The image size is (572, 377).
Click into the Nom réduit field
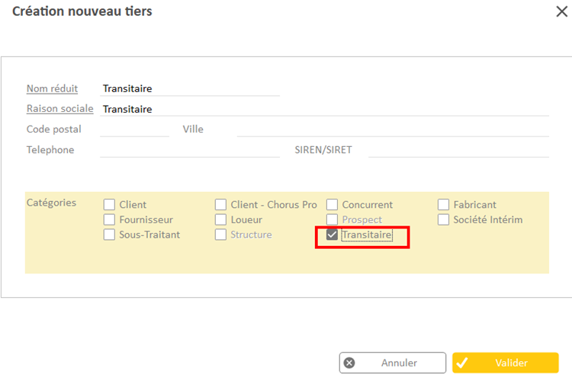[x=189, y=89]
